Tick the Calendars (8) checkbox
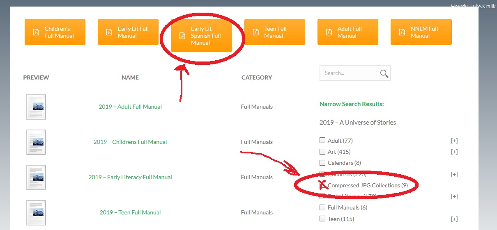497x230 pixels. click(x=322, y=163)
